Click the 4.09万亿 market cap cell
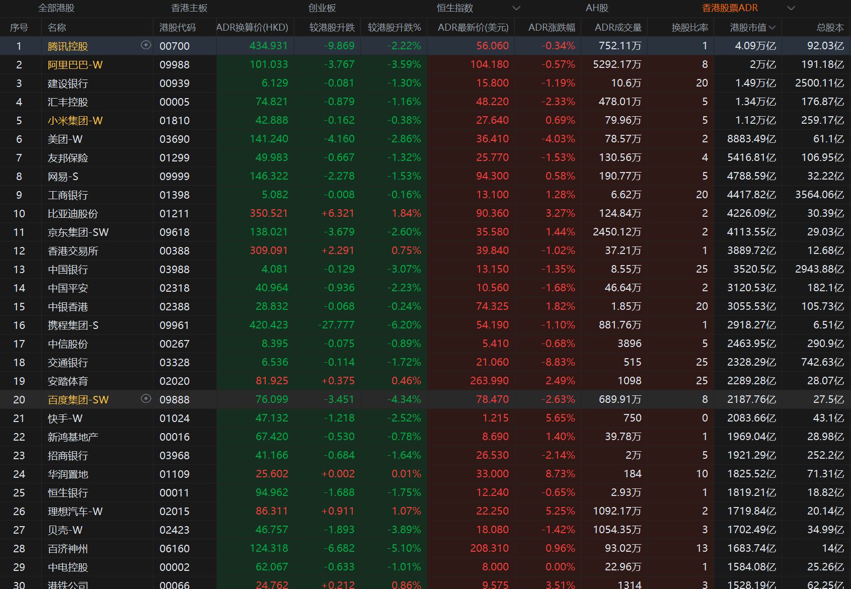The image size is (851, 589). (x=755, y=46)
